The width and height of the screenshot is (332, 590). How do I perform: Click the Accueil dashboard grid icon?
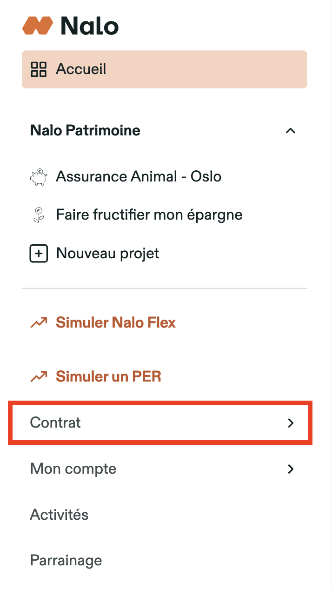tap(39, 69)
